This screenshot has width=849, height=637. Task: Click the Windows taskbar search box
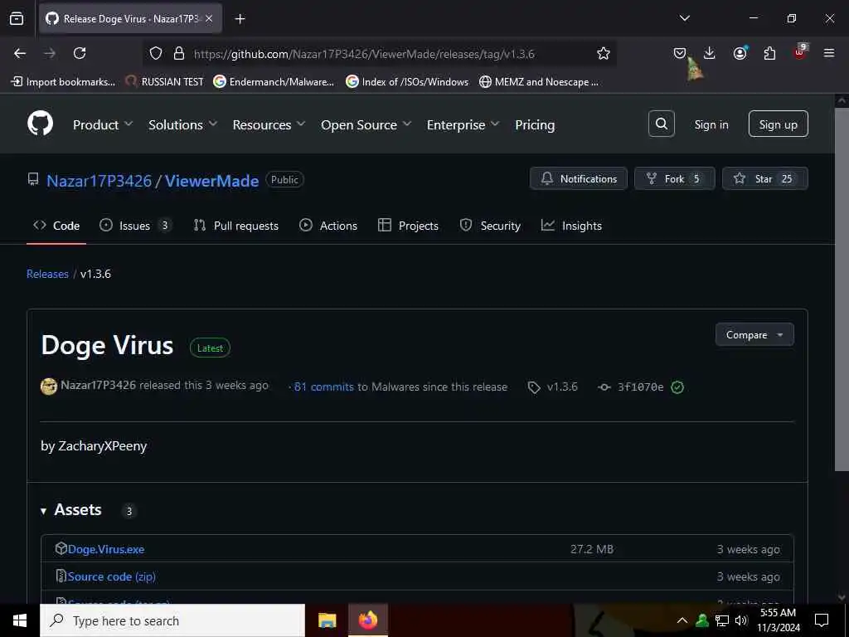coord(172,620)
